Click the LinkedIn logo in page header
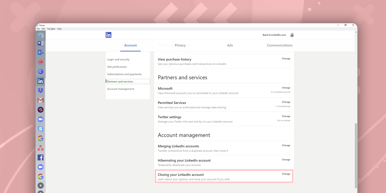Screen dimensions: 386x193 tap(108, 35)
